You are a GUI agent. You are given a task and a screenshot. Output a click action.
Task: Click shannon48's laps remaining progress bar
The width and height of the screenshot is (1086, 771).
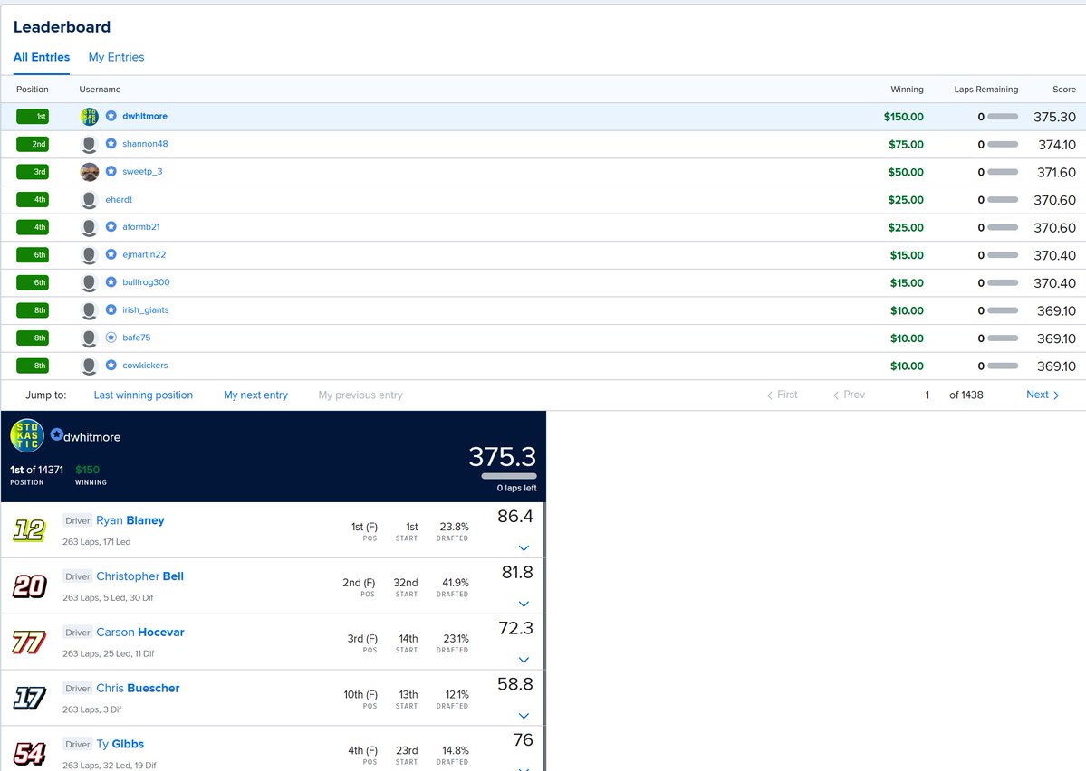pos(1002,145)
